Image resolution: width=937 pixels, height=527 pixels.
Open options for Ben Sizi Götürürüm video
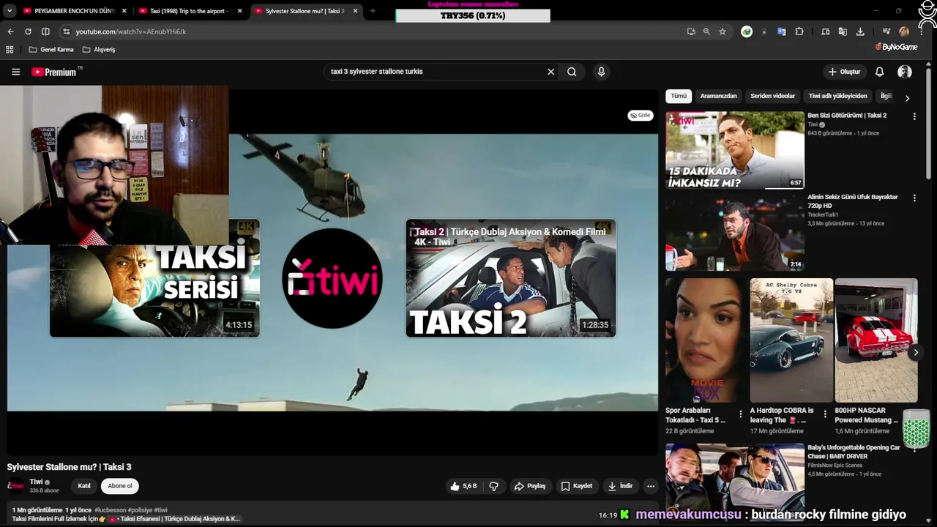pyautogui.click(x=914, y=116)
